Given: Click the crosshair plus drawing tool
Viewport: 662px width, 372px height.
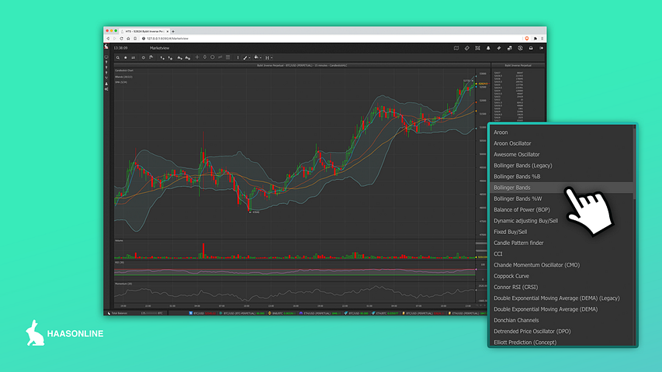Looking at the screenshot, I should coord(197,57).
